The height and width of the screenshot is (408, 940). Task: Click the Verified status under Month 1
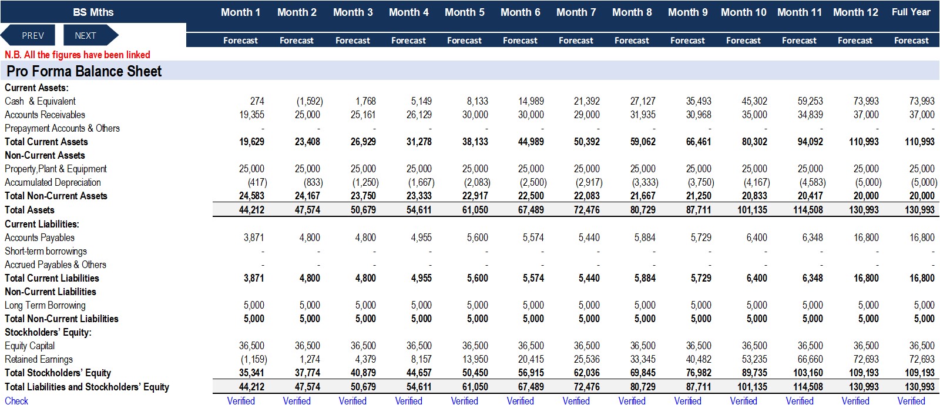click(241, 401)
